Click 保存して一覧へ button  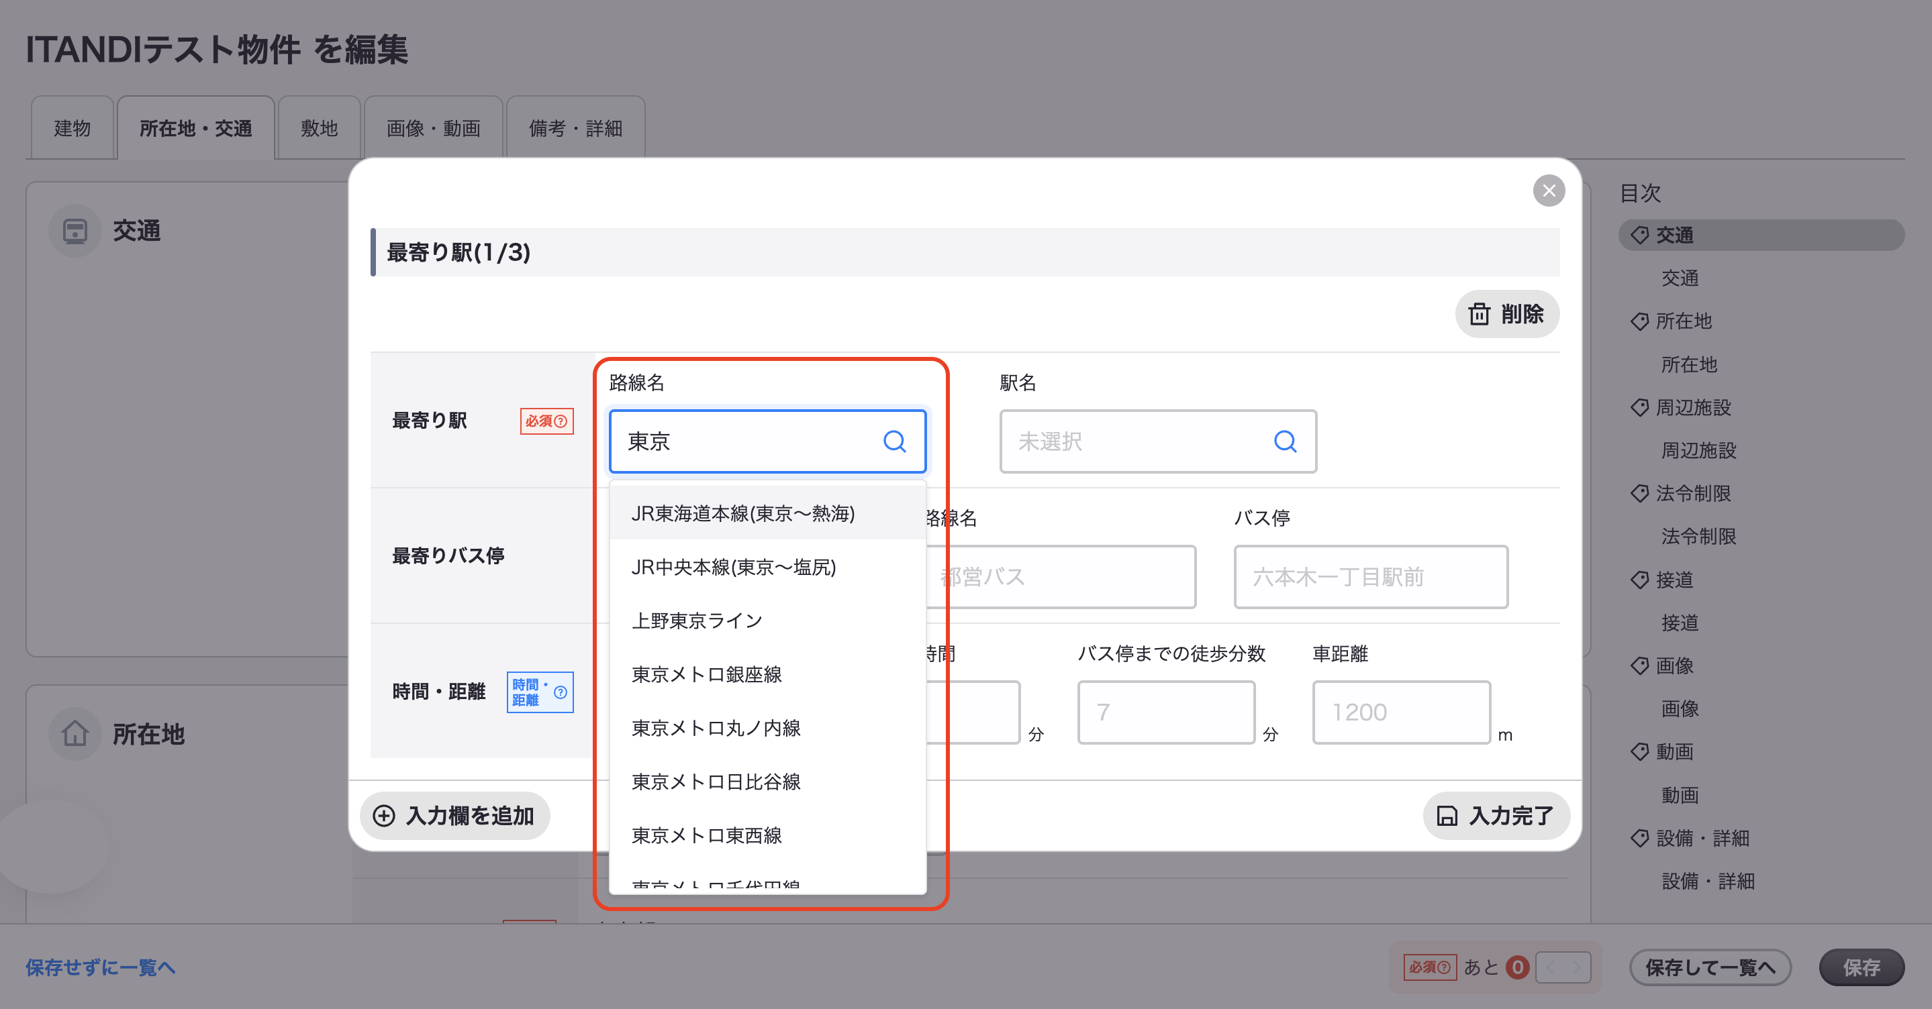tap(1710, 968)
